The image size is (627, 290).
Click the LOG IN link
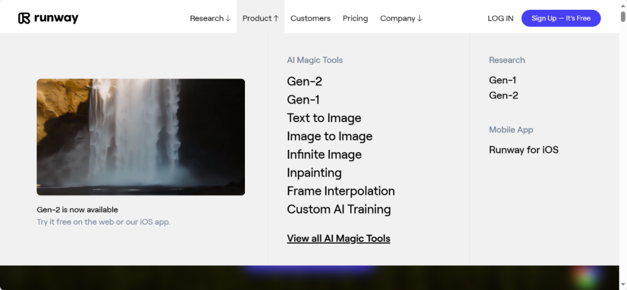click(x=500, y=19)
